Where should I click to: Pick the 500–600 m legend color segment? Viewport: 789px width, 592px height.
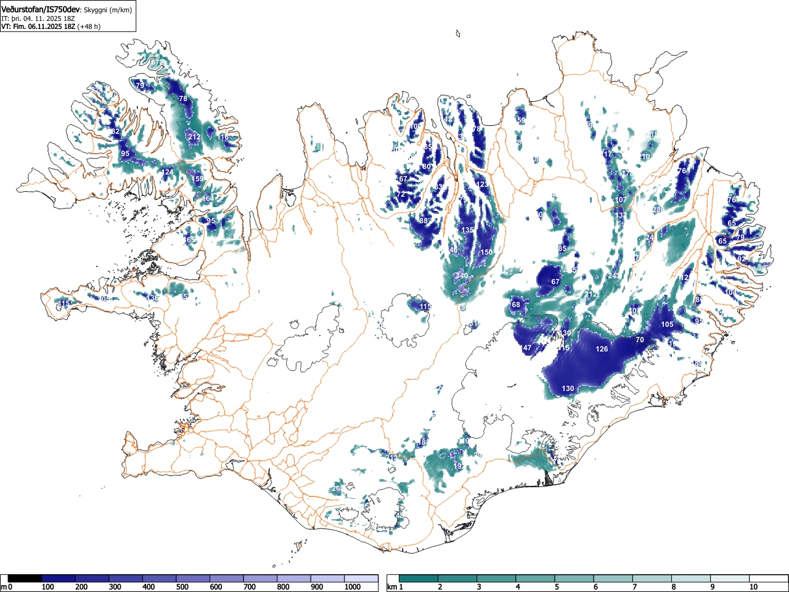coord(193,578)
